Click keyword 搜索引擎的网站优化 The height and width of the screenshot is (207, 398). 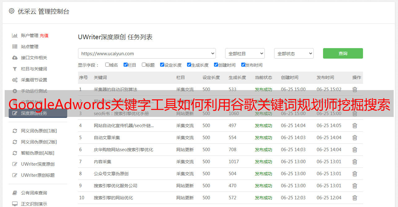(113, 198)
